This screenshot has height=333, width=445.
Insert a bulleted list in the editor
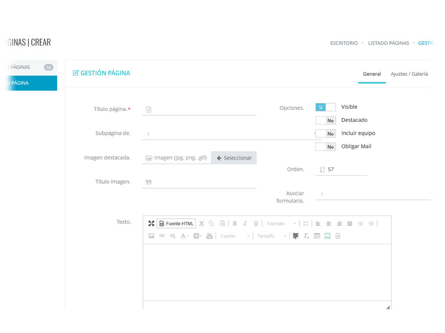point(306,223)
